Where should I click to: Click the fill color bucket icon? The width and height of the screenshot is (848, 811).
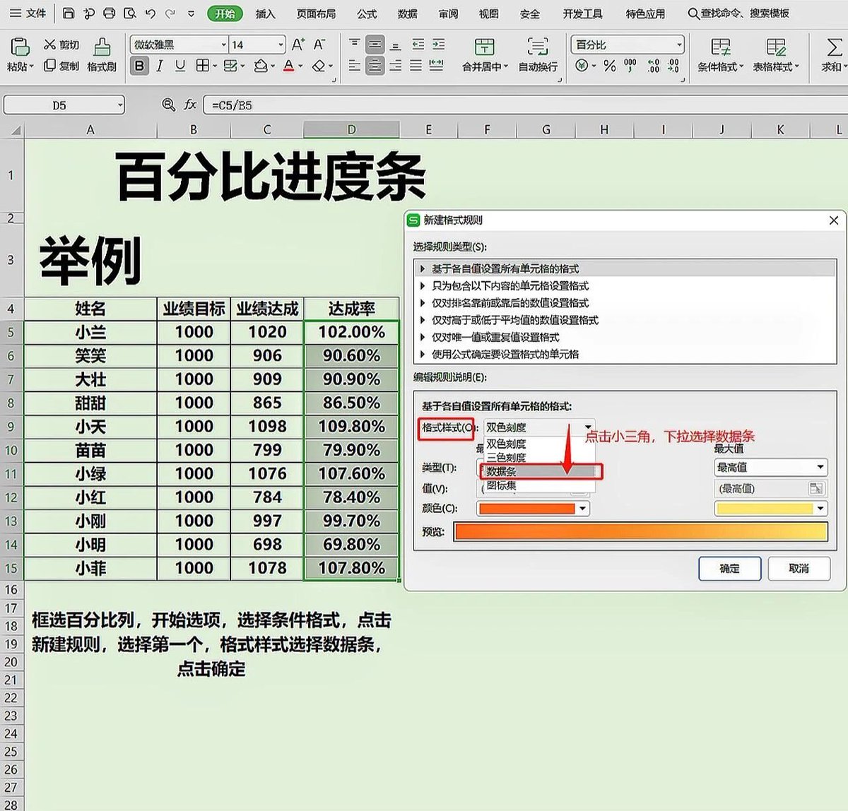click(x=261, y=66)
